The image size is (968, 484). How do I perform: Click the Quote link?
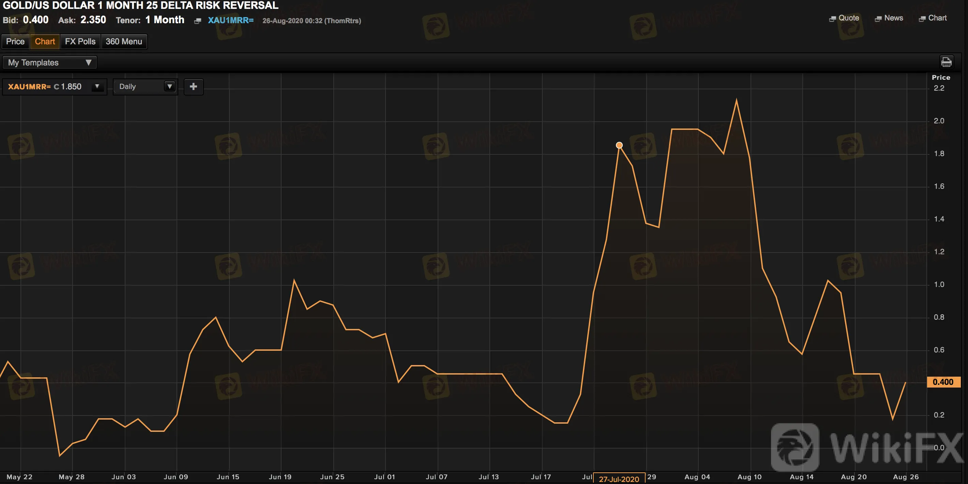[848, 18]
